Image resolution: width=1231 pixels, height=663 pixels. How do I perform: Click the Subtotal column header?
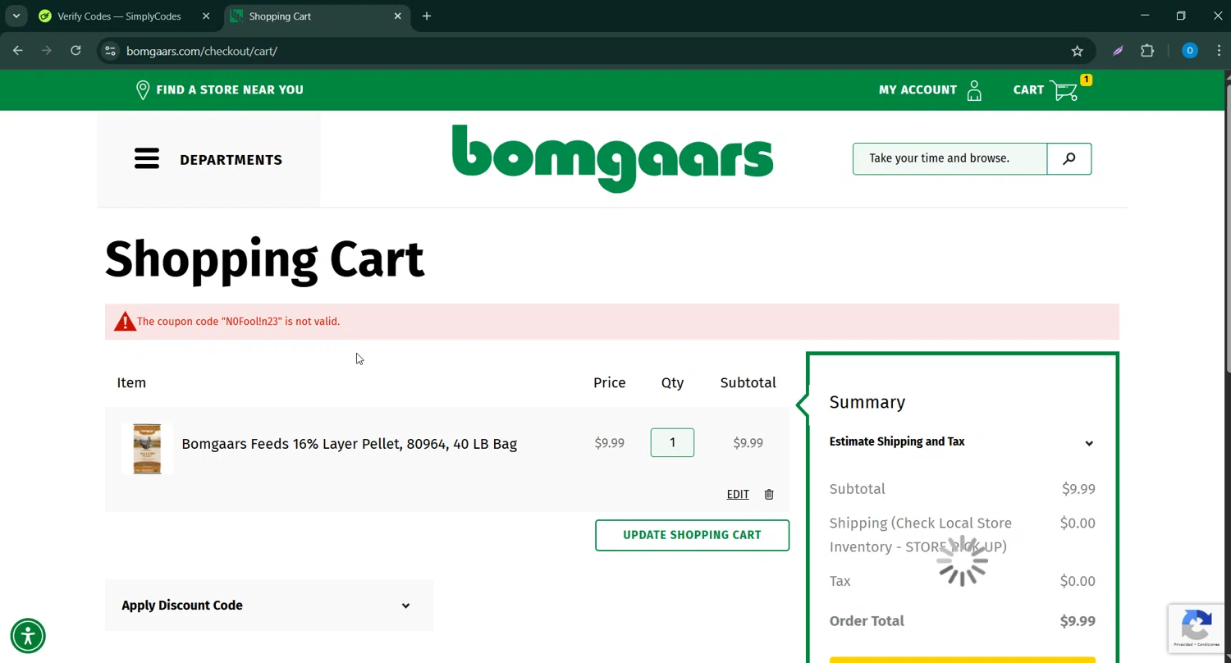[748, 382]
